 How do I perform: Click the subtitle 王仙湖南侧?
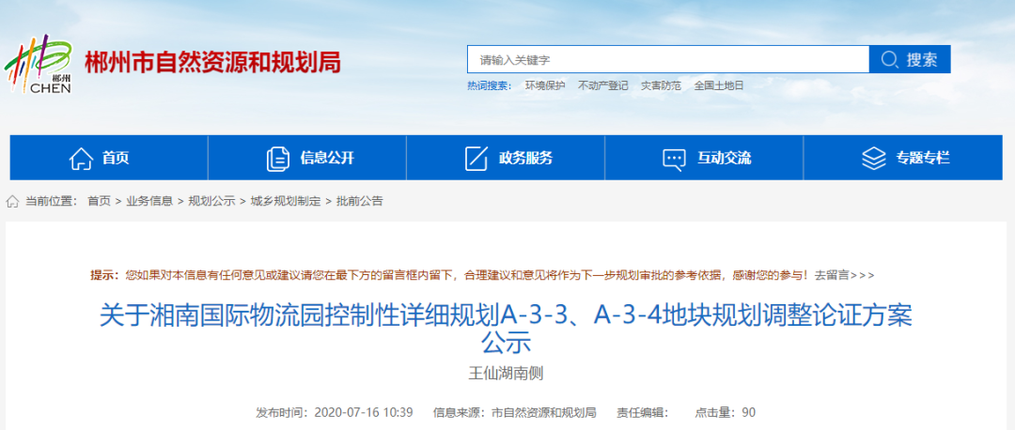506,374
